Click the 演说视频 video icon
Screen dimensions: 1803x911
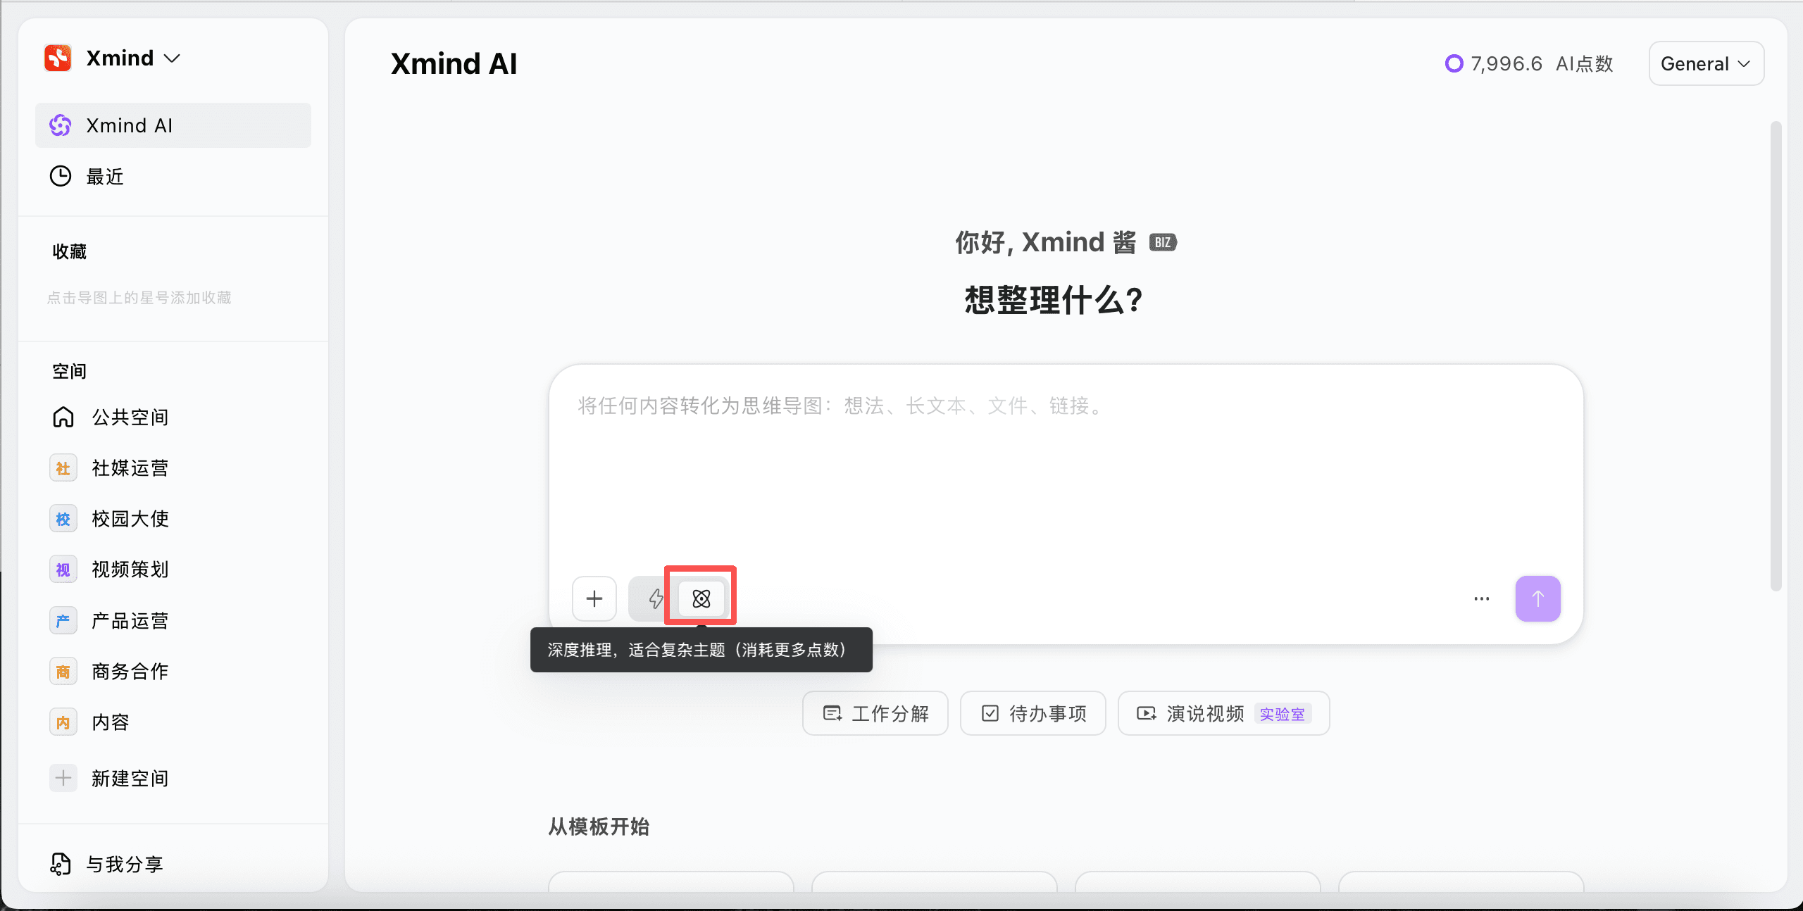tap(1147, 714)
